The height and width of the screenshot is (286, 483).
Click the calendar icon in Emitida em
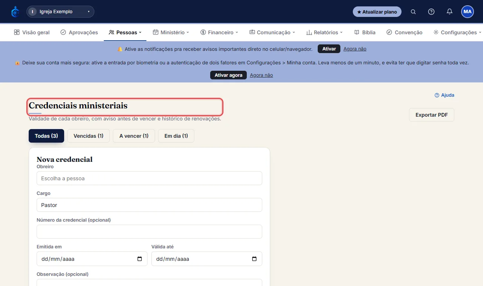[x=140, y=259]
